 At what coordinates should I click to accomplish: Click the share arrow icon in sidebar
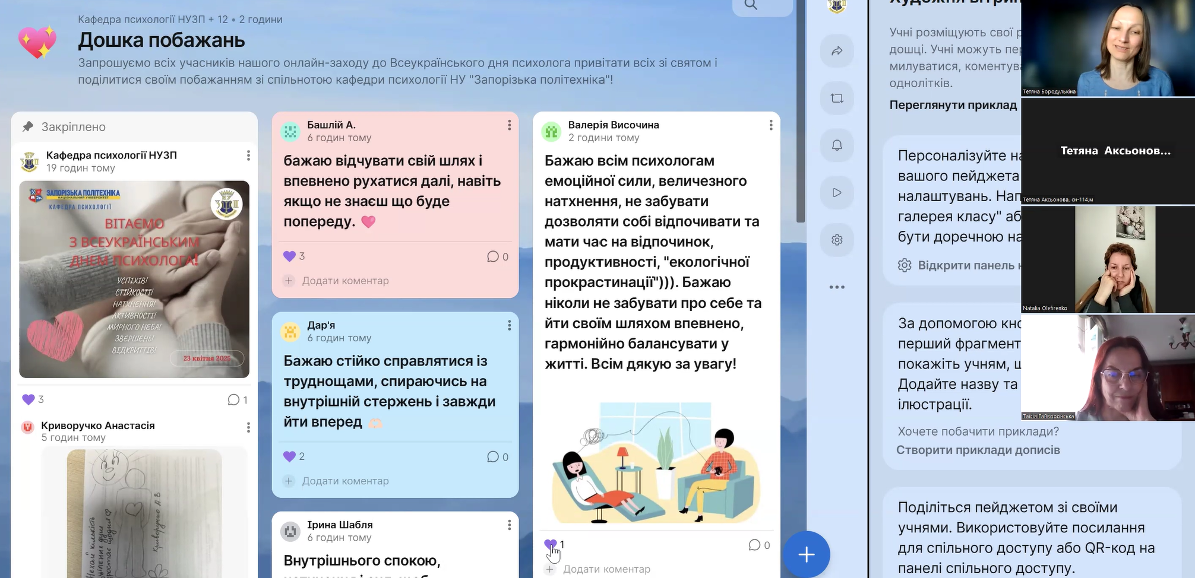(837, 51)
